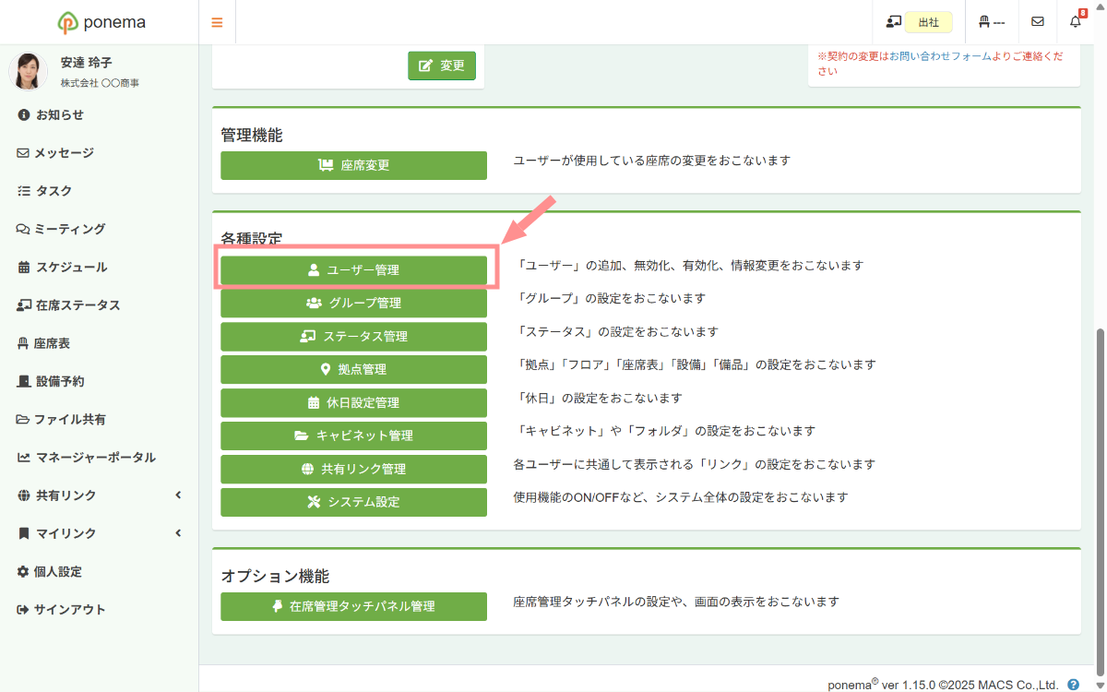Click the 管理機能 section heading

tap(251, 135)
